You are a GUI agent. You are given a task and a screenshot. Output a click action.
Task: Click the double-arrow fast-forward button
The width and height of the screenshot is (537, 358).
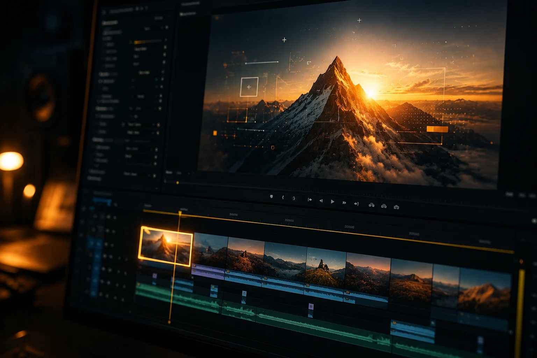click(x=344, y=202)
